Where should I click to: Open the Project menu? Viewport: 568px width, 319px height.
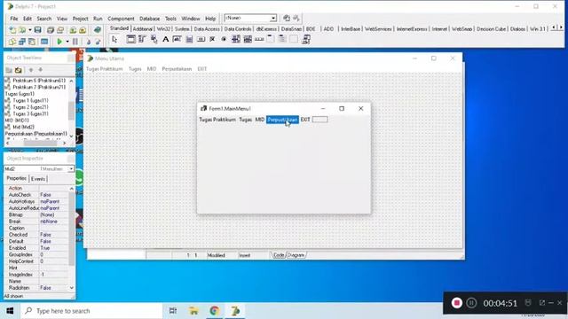(80, 19)
